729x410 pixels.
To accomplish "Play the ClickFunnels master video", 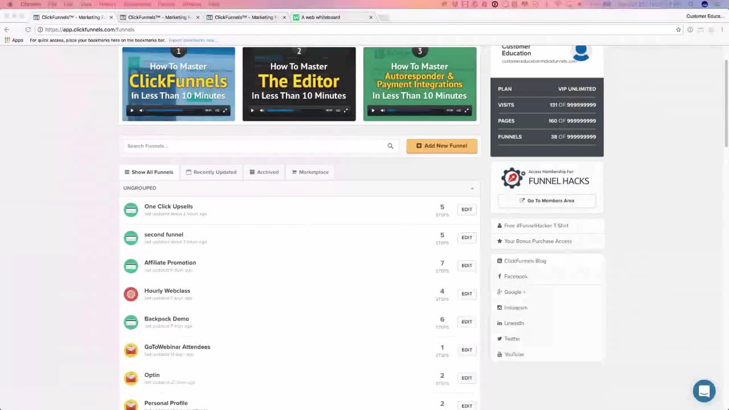I will tap(132, 110).
